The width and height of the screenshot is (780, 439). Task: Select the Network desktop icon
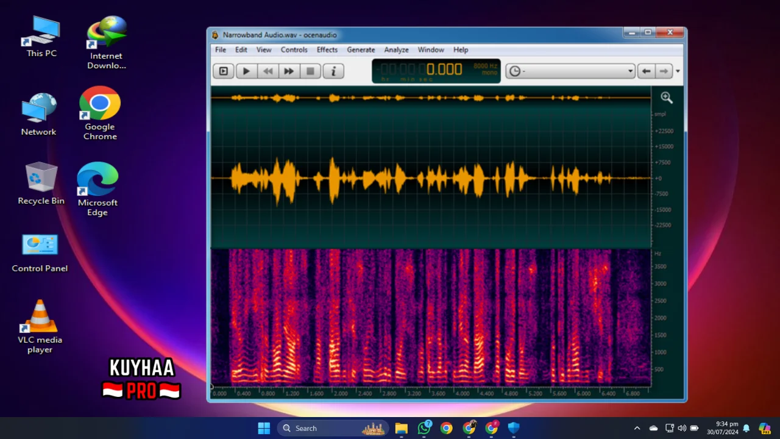click(x=38, y=115)
